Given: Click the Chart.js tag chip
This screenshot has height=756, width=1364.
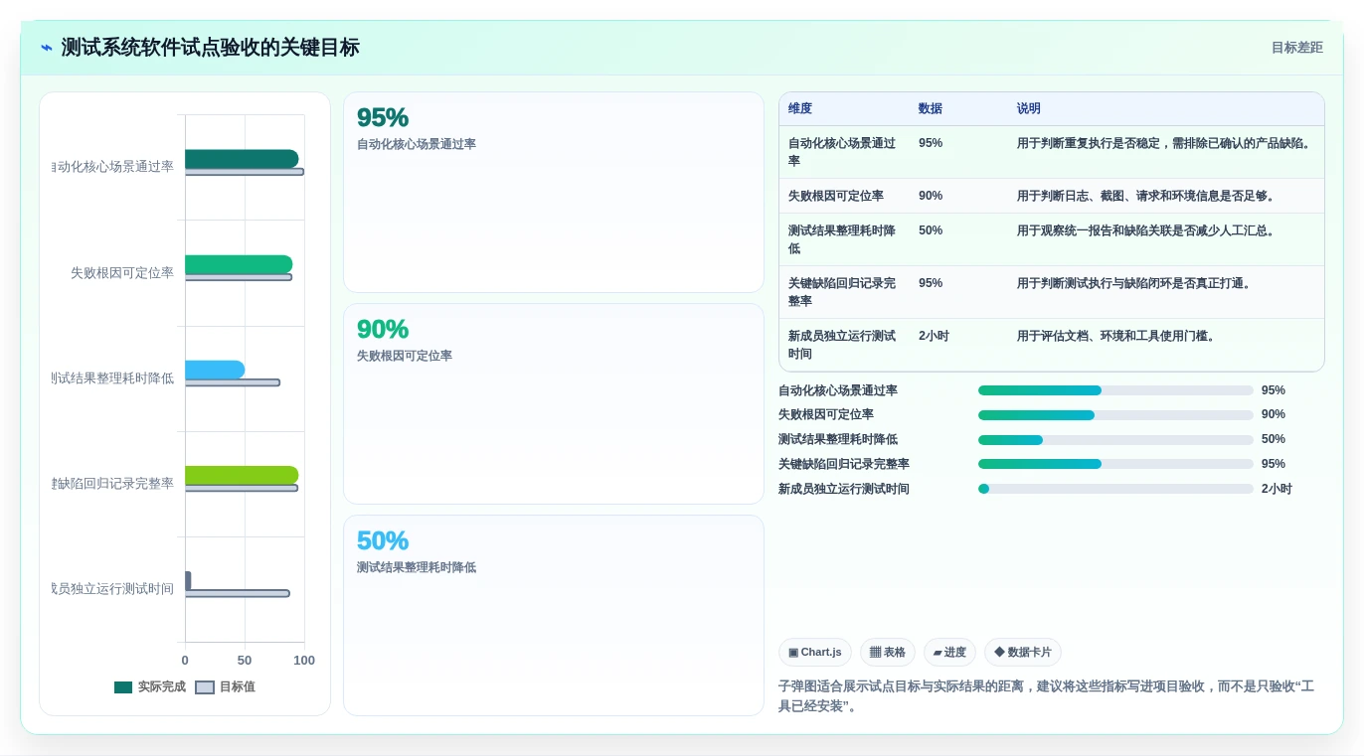Looking at the screenshot, I should pos(815,652).
